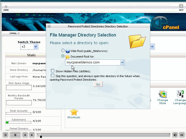Screen dimensions: 186x139
Task: Open the Shortcuts star icon
Action: pyautogui.click(x=74, y=112)
